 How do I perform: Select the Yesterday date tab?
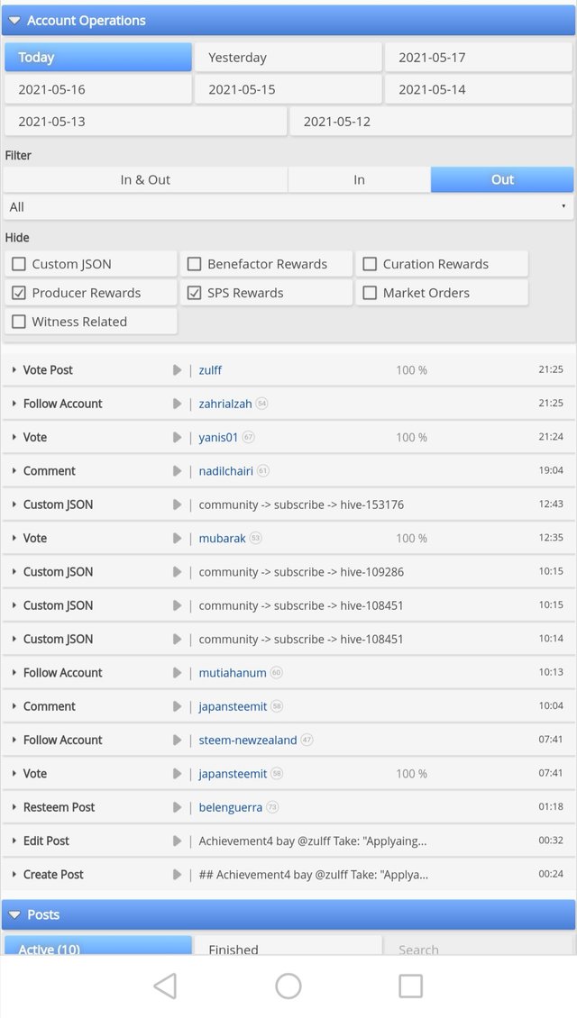[x=288, y=57]
